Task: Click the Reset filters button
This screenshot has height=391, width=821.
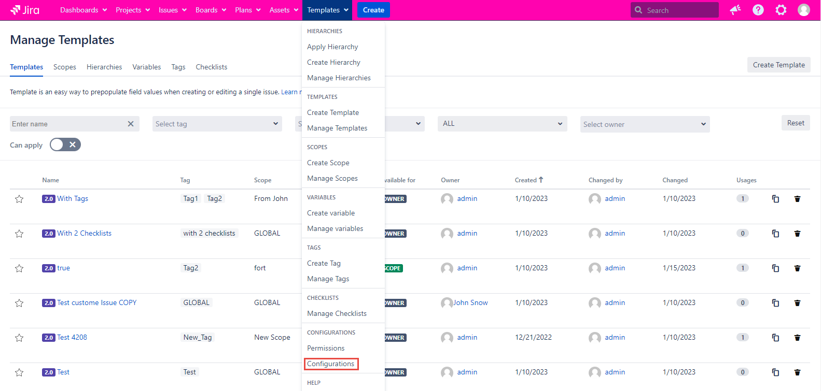Action: point(795,123)
